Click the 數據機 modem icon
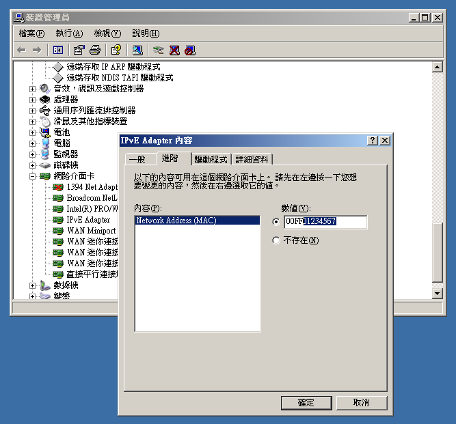The image size is (456, 424). tap(45, 285)
